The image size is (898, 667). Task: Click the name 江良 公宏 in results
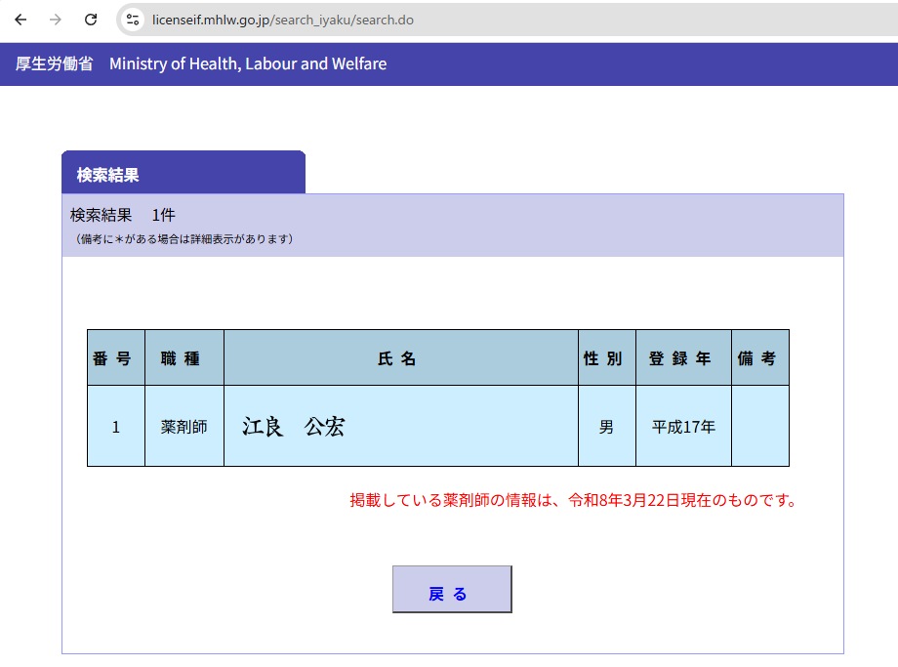click(x=294, y=427)
